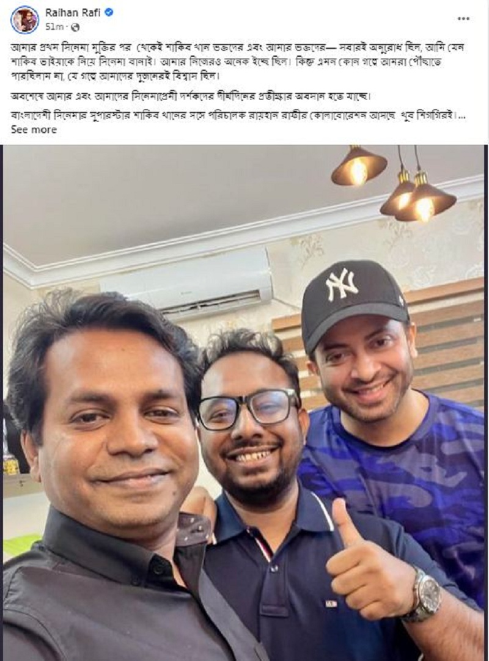Expand the post with See more
Image resolution: width=489 pixels, height=661 pixels.
tap(34, 130)
